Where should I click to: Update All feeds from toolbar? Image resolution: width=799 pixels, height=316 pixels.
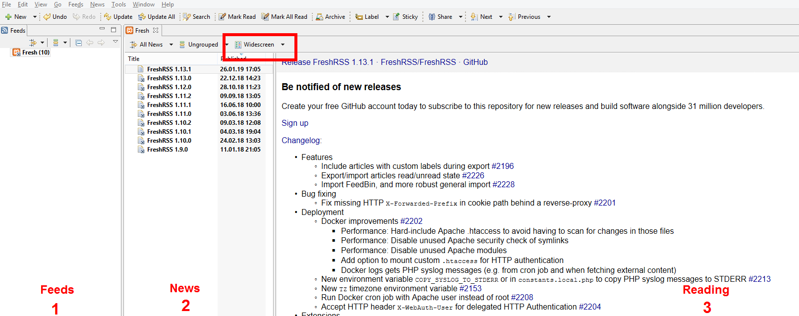tap(157, 17)
